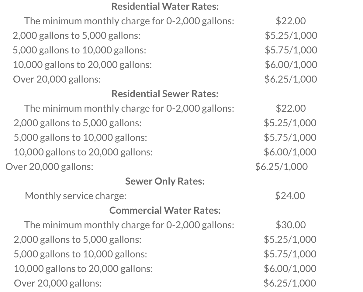Click the $6.25/1,000 rate under Residential Sewer Rates
This screenshot has width=363, height=292.
tap(281, 167)
